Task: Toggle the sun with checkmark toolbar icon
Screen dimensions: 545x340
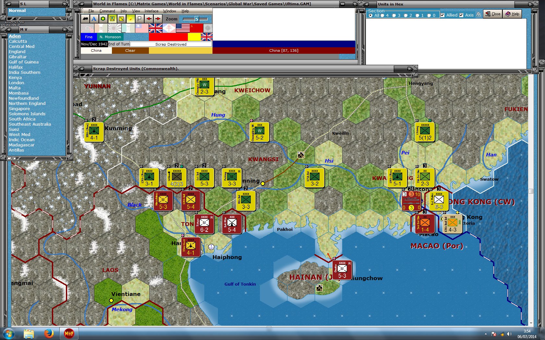Action: [130, 19]
